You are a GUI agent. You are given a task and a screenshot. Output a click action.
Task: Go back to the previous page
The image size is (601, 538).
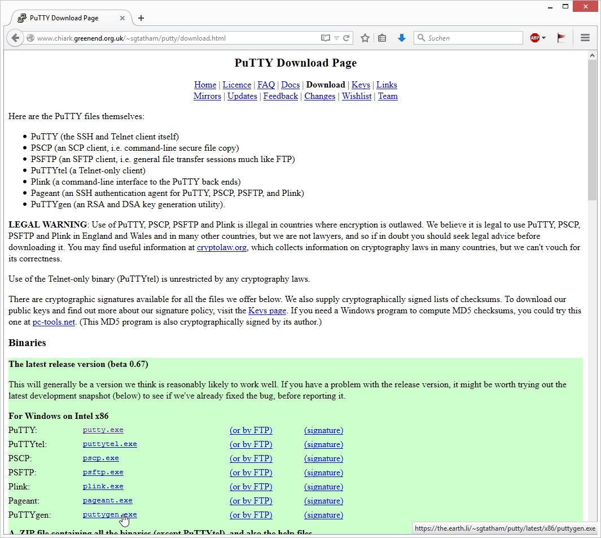[x=15, y=38]
